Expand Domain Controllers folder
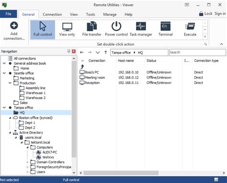The width and height of the screenshot is (227, 183). (27, 162)
